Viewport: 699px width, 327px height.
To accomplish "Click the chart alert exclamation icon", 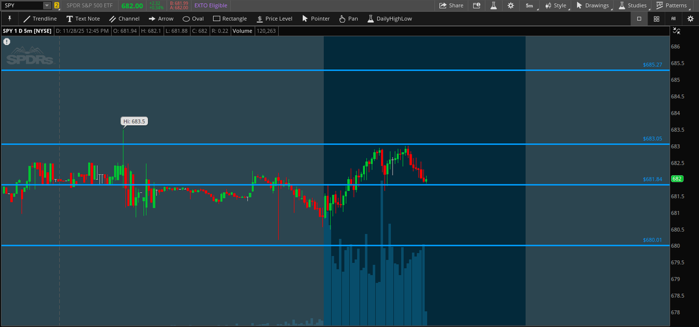I will [x=6, y=42].
